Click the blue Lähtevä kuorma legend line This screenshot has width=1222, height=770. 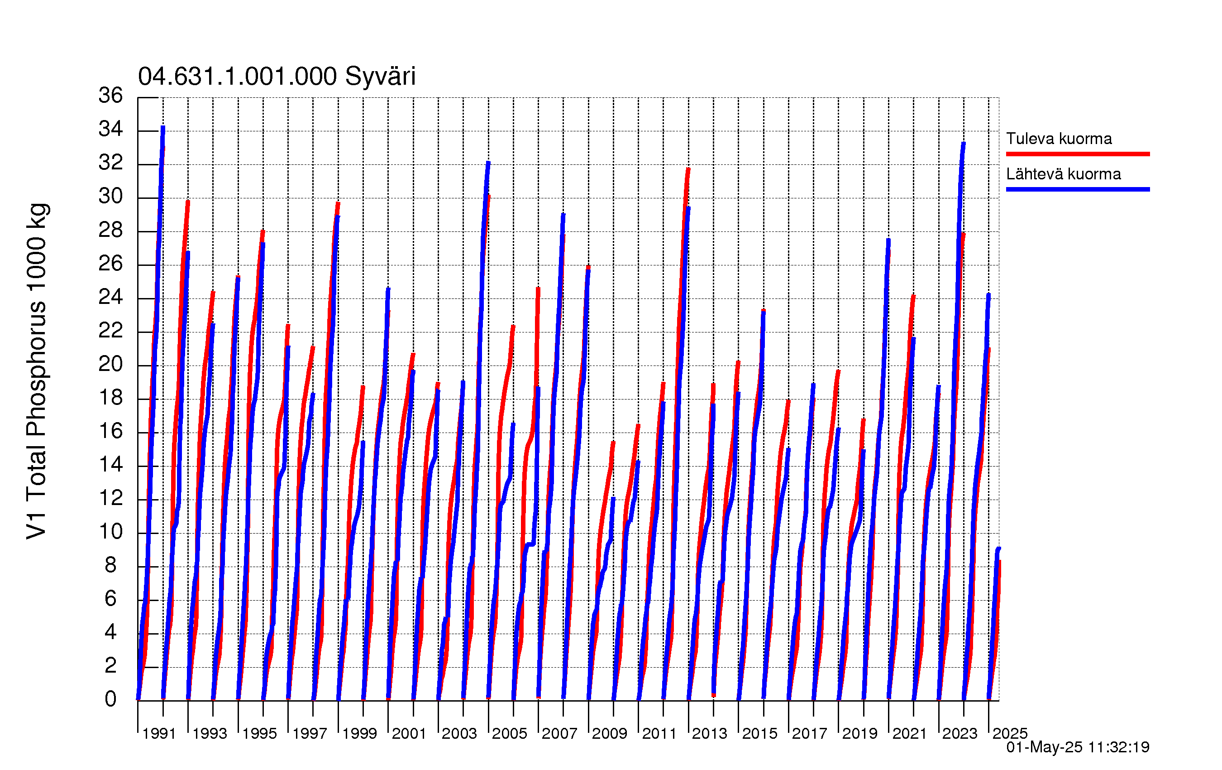pyautogui.click(x=1078, y=189)
